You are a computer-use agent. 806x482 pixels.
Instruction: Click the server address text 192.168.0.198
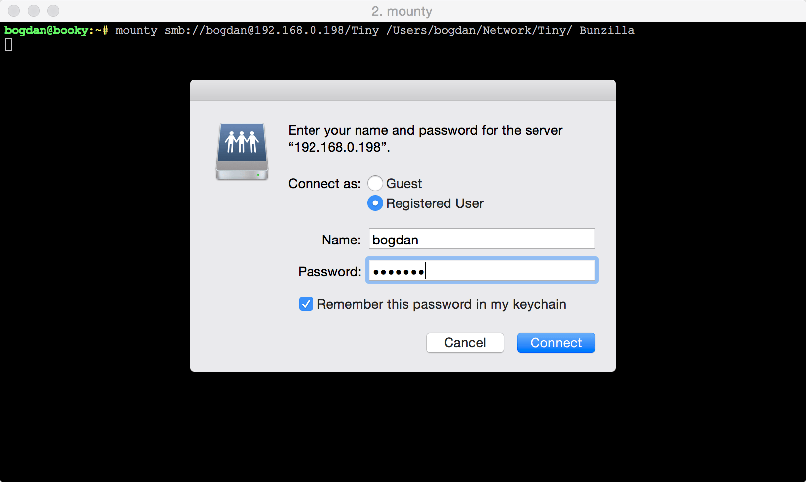pyautogui.click(x=338, y=147)
